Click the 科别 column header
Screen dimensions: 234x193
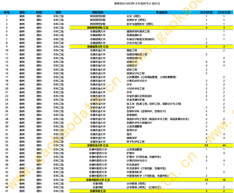click(x=39, y=13)
